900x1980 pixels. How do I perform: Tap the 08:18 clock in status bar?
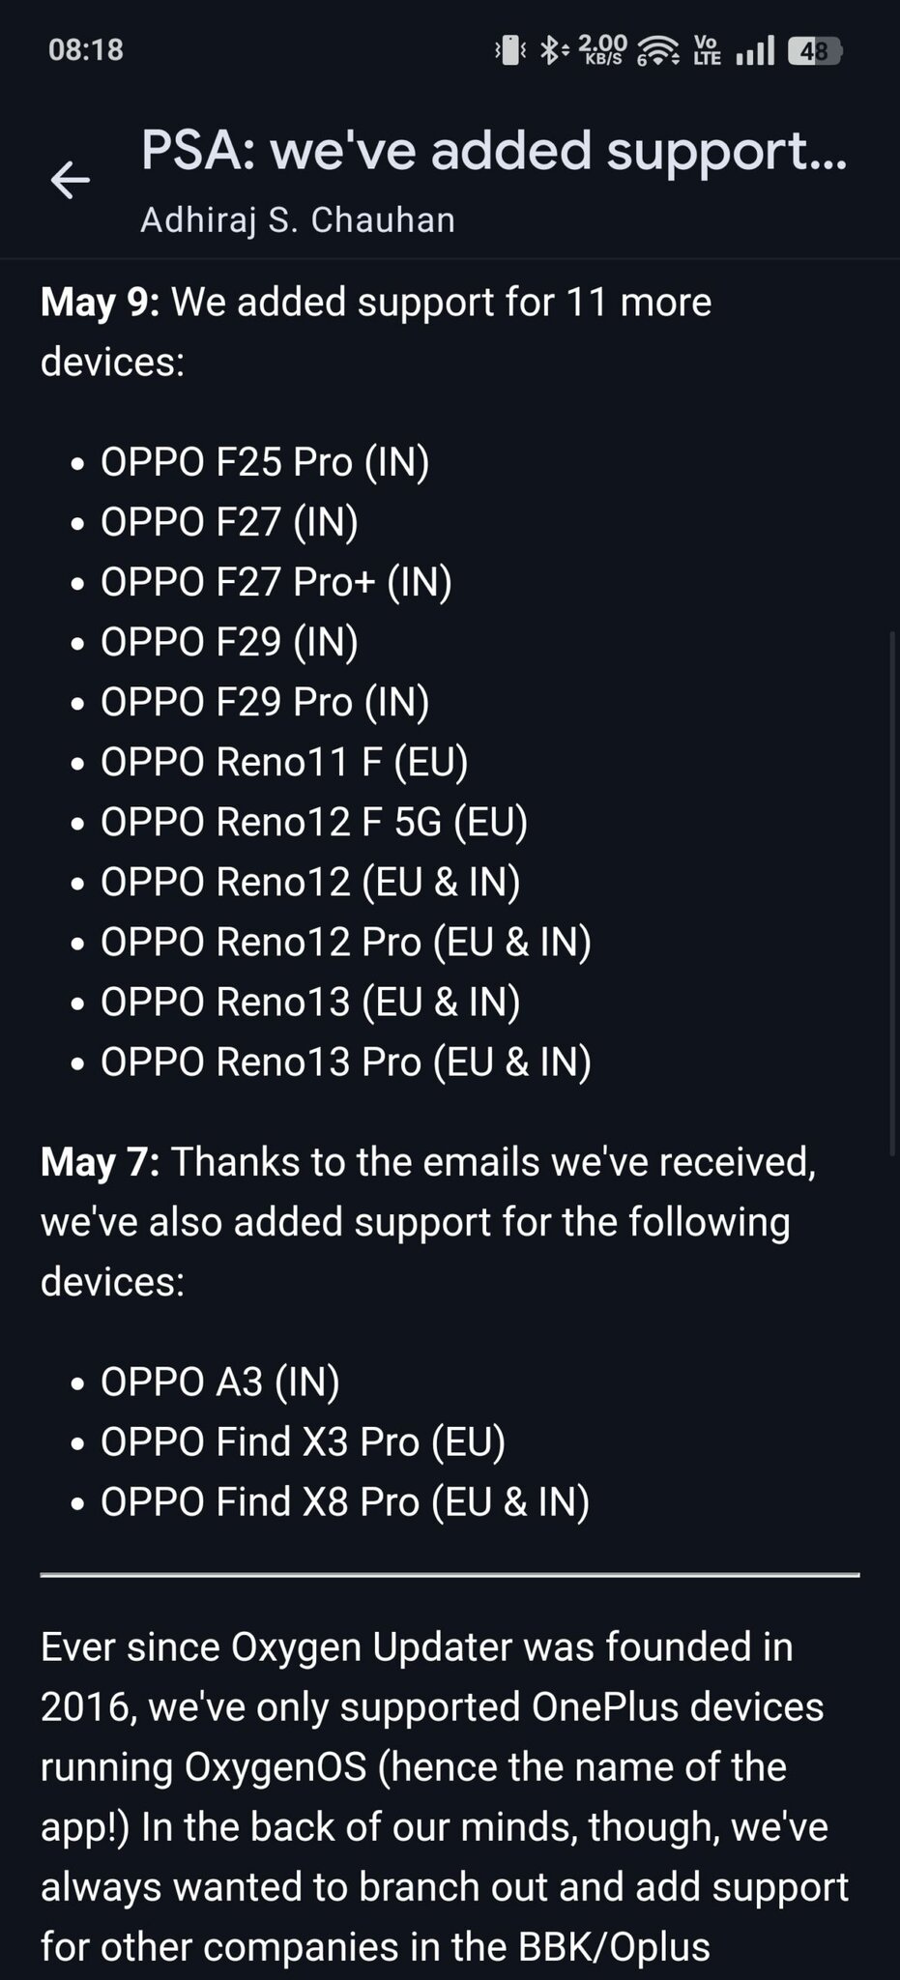(86, 50)
